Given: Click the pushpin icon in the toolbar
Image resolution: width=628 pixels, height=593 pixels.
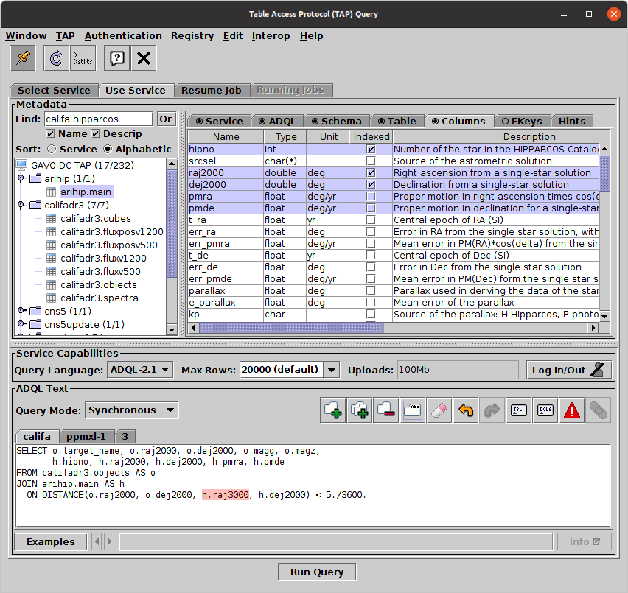Looking at the screenshot, I should (x=24, y=58).
